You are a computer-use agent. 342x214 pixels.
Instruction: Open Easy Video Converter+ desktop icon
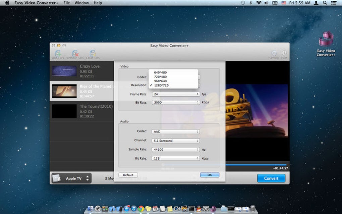(x=326, y=39)
